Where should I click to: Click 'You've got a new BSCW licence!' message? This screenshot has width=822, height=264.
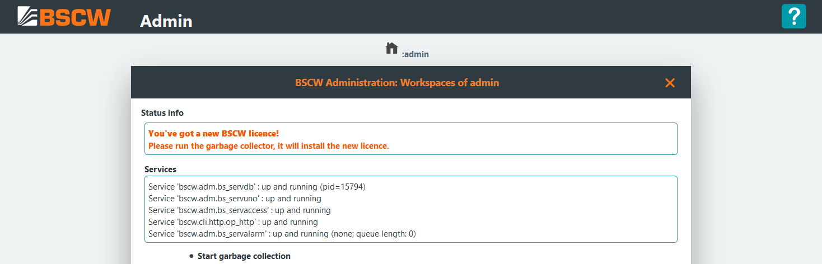coord(213,134)
